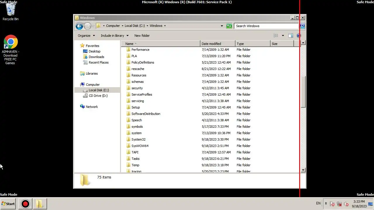Select Favorites in the navigation pane
This screenshot has width=374, height=210.
(92, 46)
